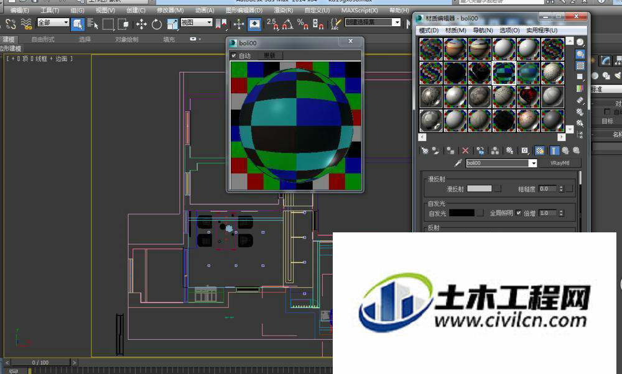Click the Use Pivot Point Center icon
This screenshot has height=374, width=622.
pyautogui.click(x=221, y=24)
